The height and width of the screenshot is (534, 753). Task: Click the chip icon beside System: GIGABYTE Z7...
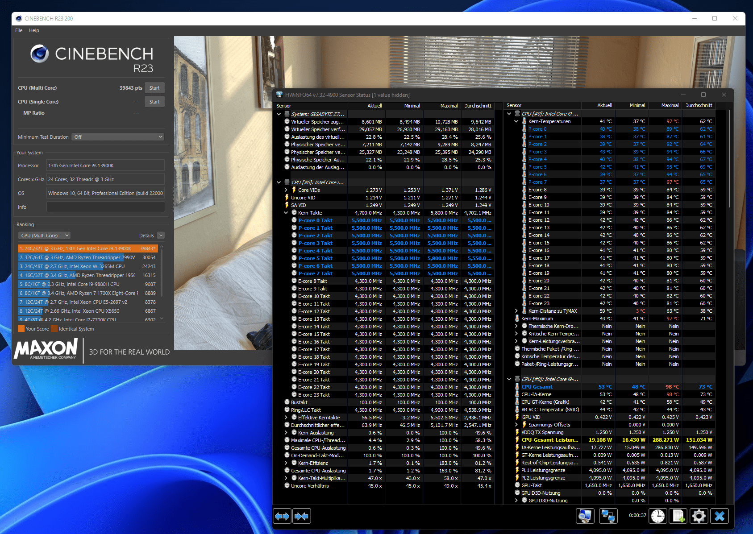click(287, 114)
